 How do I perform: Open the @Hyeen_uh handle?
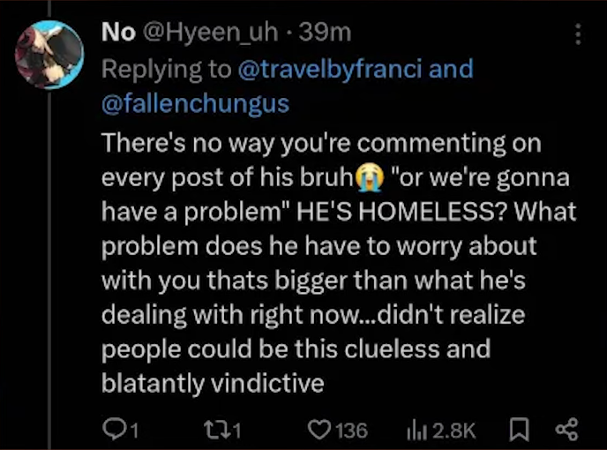213,33
